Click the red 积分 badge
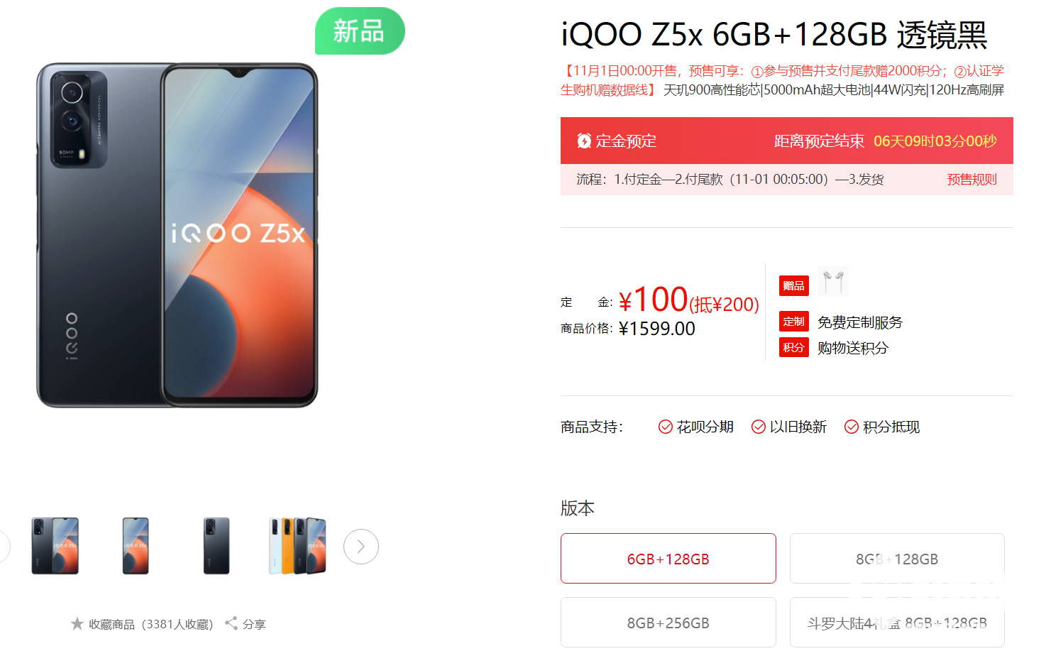Viewport: 1046px width, 651px height. pyautogui.click(x=794, y=347)
